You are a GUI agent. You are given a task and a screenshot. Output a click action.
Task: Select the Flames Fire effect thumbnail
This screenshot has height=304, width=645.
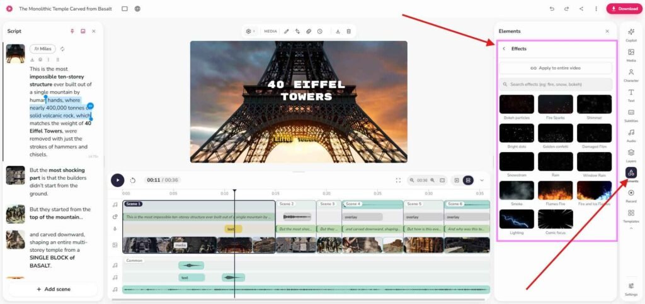click(556, 190)
